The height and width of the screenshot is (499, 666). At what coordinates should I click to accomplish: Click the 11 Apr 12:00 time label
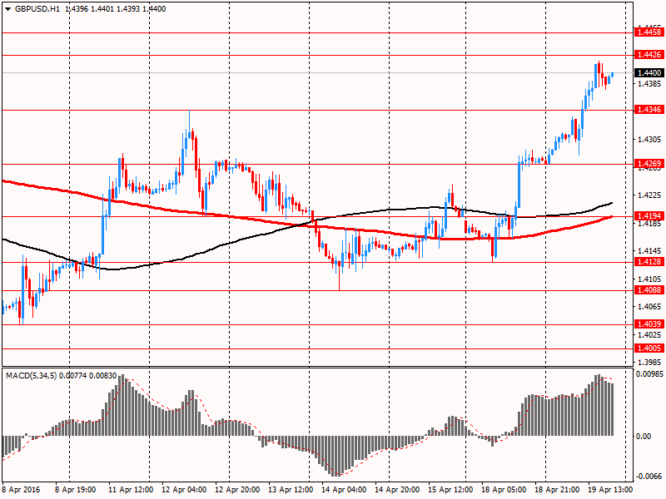pos(131,489)
